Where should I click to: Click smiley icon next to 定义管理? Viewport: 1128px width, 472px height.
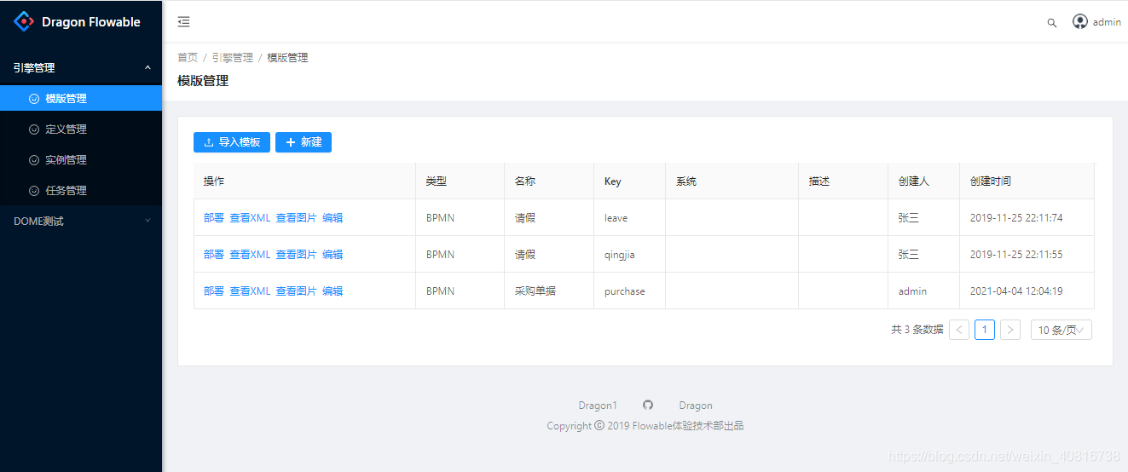pos(34,130)
